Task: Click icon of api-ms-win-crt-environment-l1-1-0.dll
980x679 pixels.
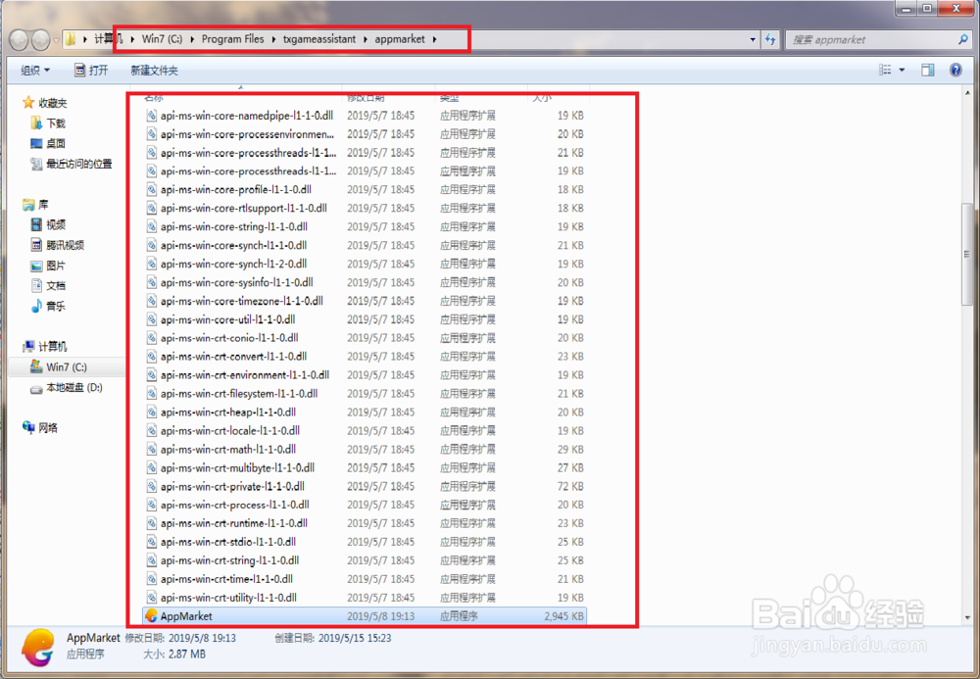Action: click(151, 375)
